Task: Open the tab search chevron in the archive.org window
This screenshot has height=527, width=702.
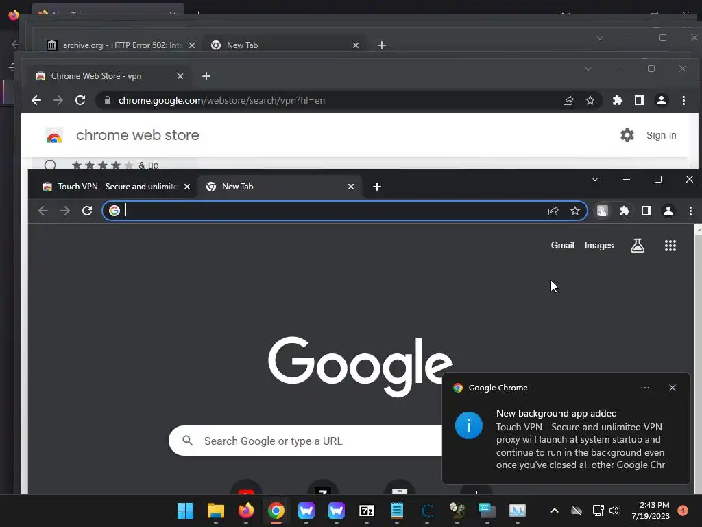Action: pos(599,38)
